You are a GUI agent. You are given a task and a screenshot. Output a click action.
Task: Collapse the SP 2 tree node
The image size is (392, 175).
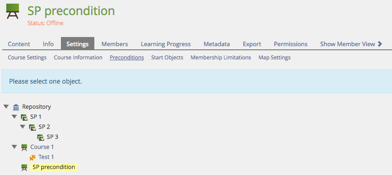coord(23,127)
